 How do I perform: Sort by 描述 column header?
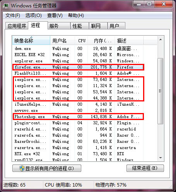point(129,41)
